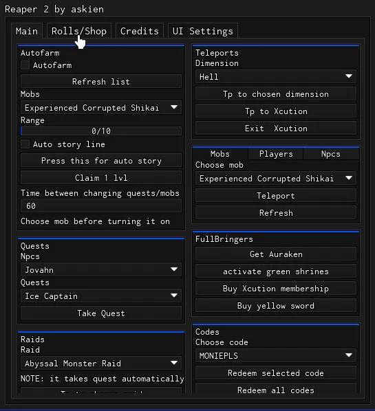This screenshot has height=411, width=375.
Task: Toggle the Auto story line checkbox
Action: click(25, 144)
